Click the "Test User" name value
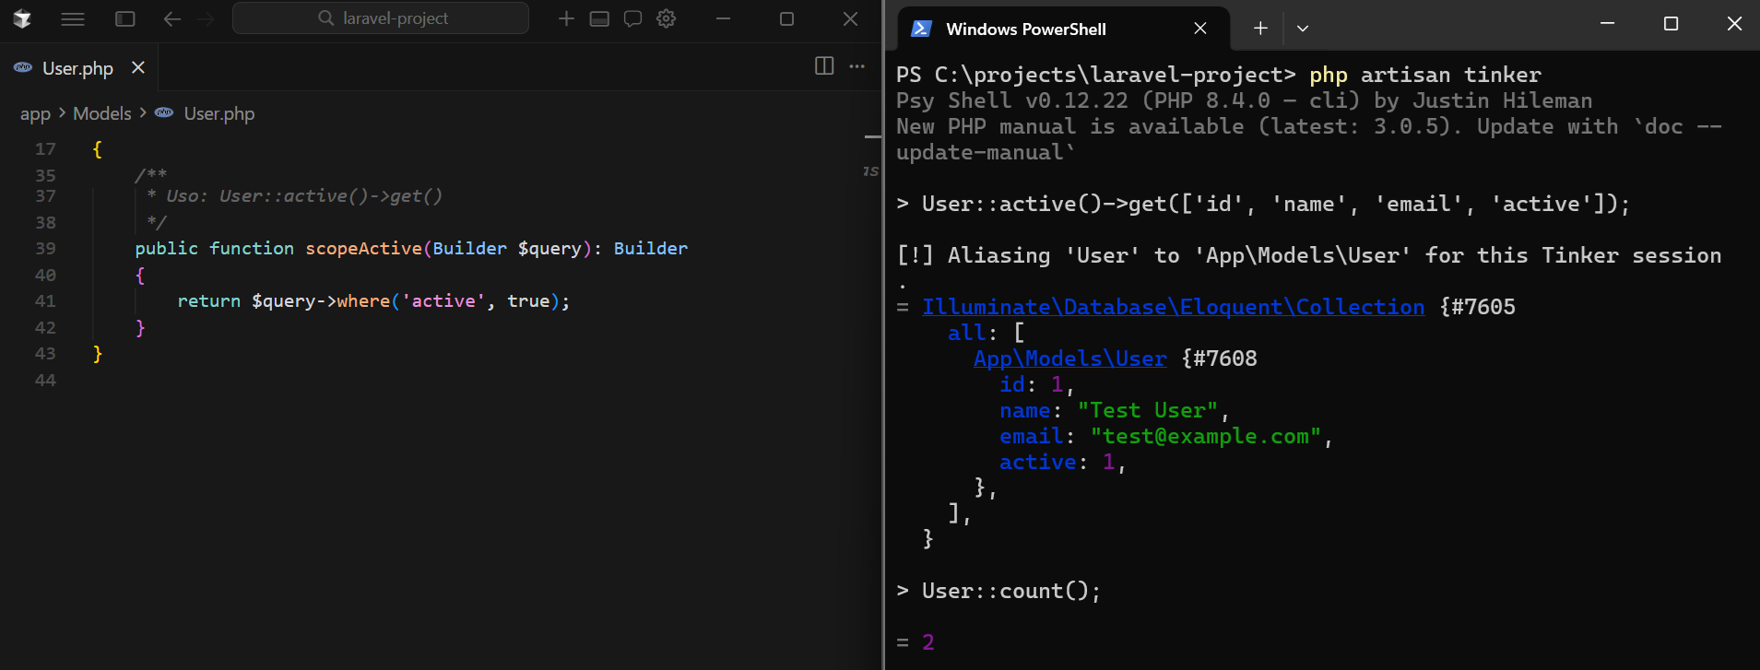Screen dimensions: 1760x670 [x=1148, y=410]
